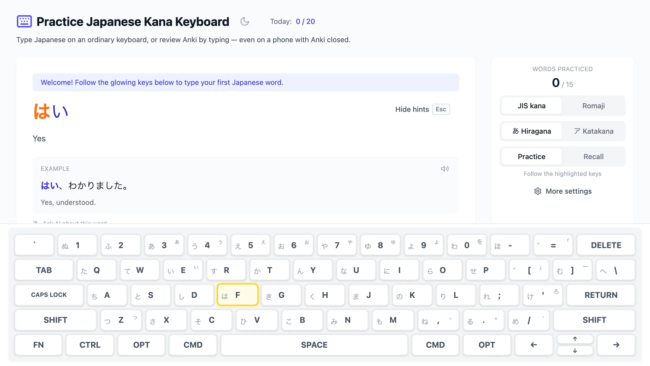Click the FN key
650x366 pixels.
[38, 345]
